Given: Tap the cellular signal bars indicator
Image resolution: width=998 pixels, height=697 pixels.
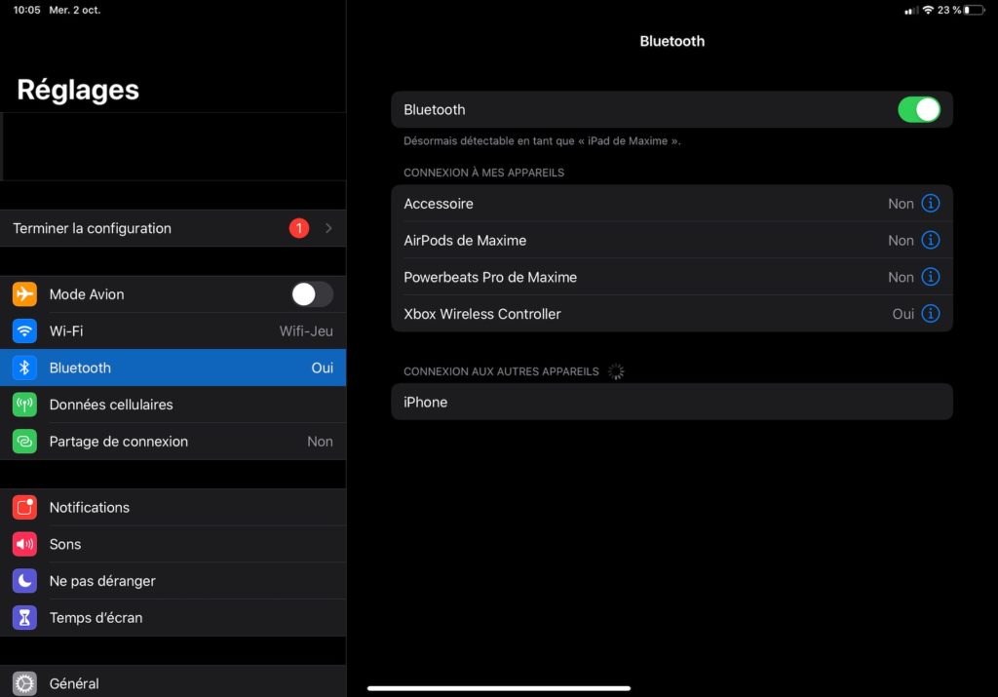Looking at the screenshot, I should click(911, 10).
